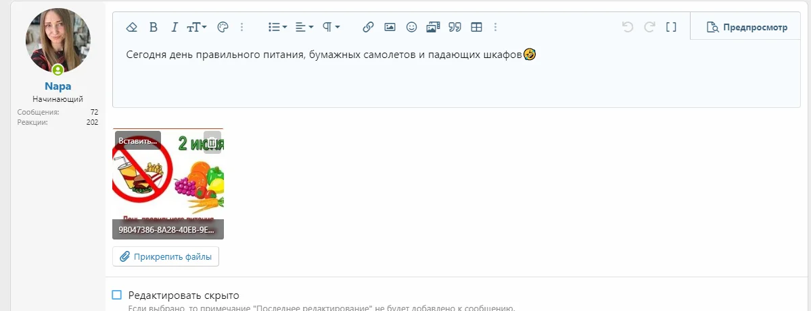The image size is (811, 311).
Task: Open the list dropdown
Action: pos(278,28)
